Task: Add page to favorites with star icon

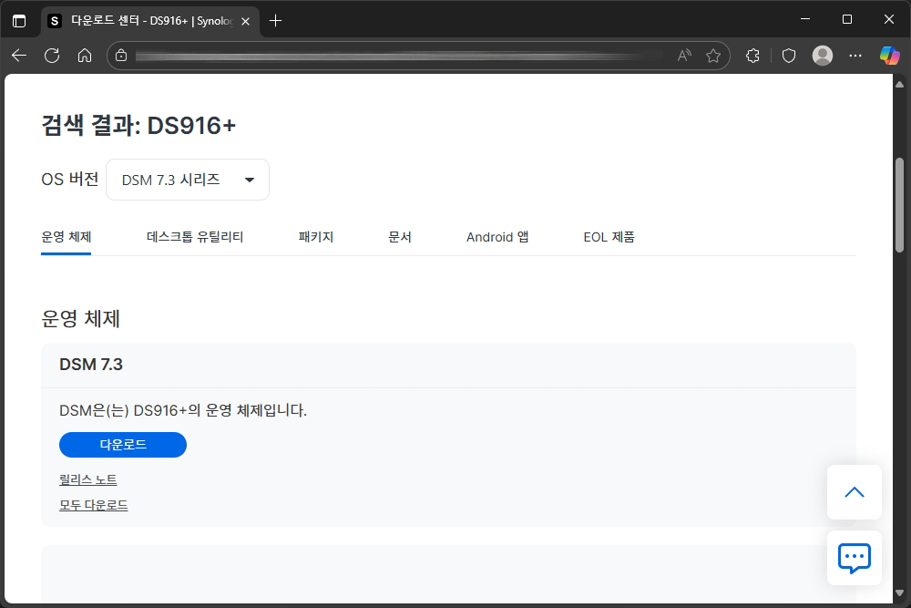Action: (713, 56)
